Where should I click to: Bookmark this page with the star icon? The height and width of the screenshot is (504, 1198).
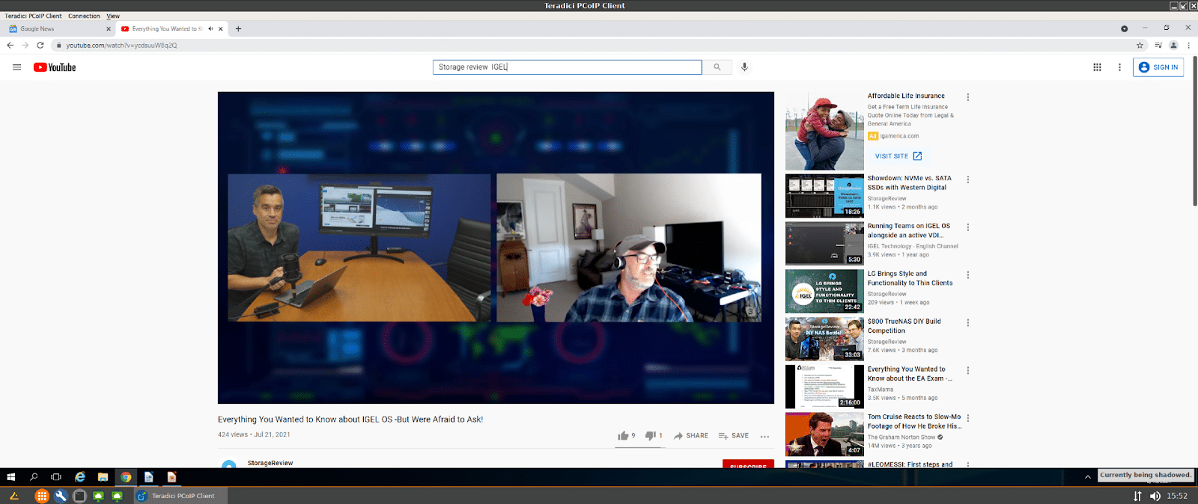1140,46
